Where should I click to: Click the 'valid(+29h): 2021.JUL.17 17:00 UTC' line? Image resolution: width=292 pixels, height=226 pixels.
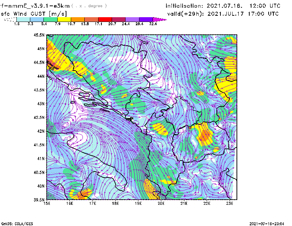pos(223,14)
